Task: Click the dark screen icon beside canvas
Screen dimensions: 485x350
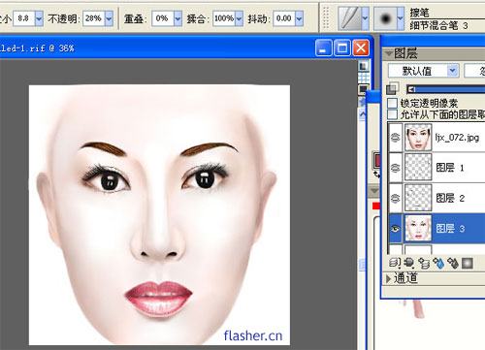Action: (x=364, y=89)
